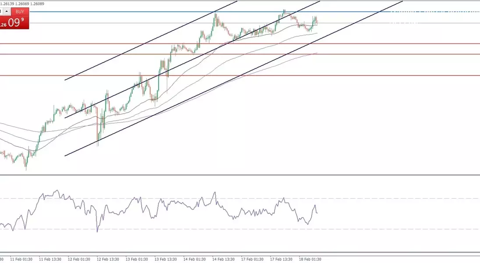This screenshot has height=263, width=480.
Task: Click the divider between chart and indicator panel
Action: pyautogui.click(x=240, y=175)
